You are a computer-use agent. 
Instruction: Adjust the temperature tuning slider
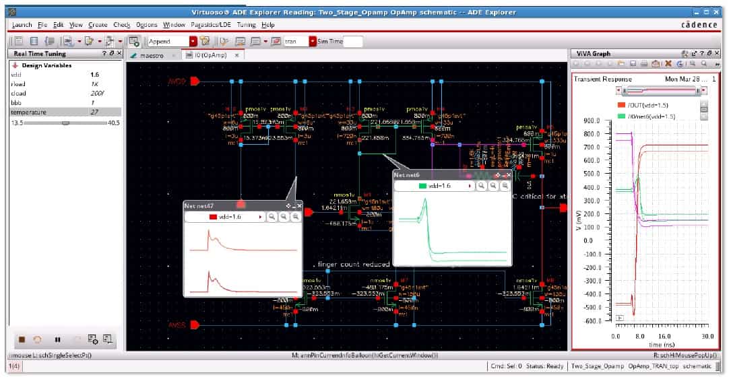65,123
